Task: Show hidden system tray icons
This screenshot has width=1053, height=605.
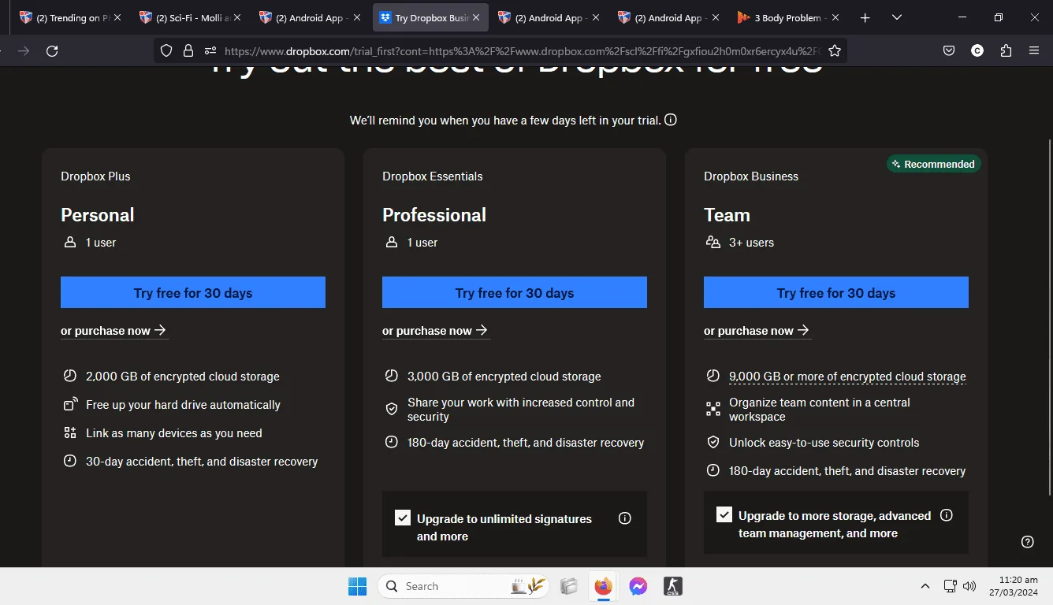Action: pos(925,586)
